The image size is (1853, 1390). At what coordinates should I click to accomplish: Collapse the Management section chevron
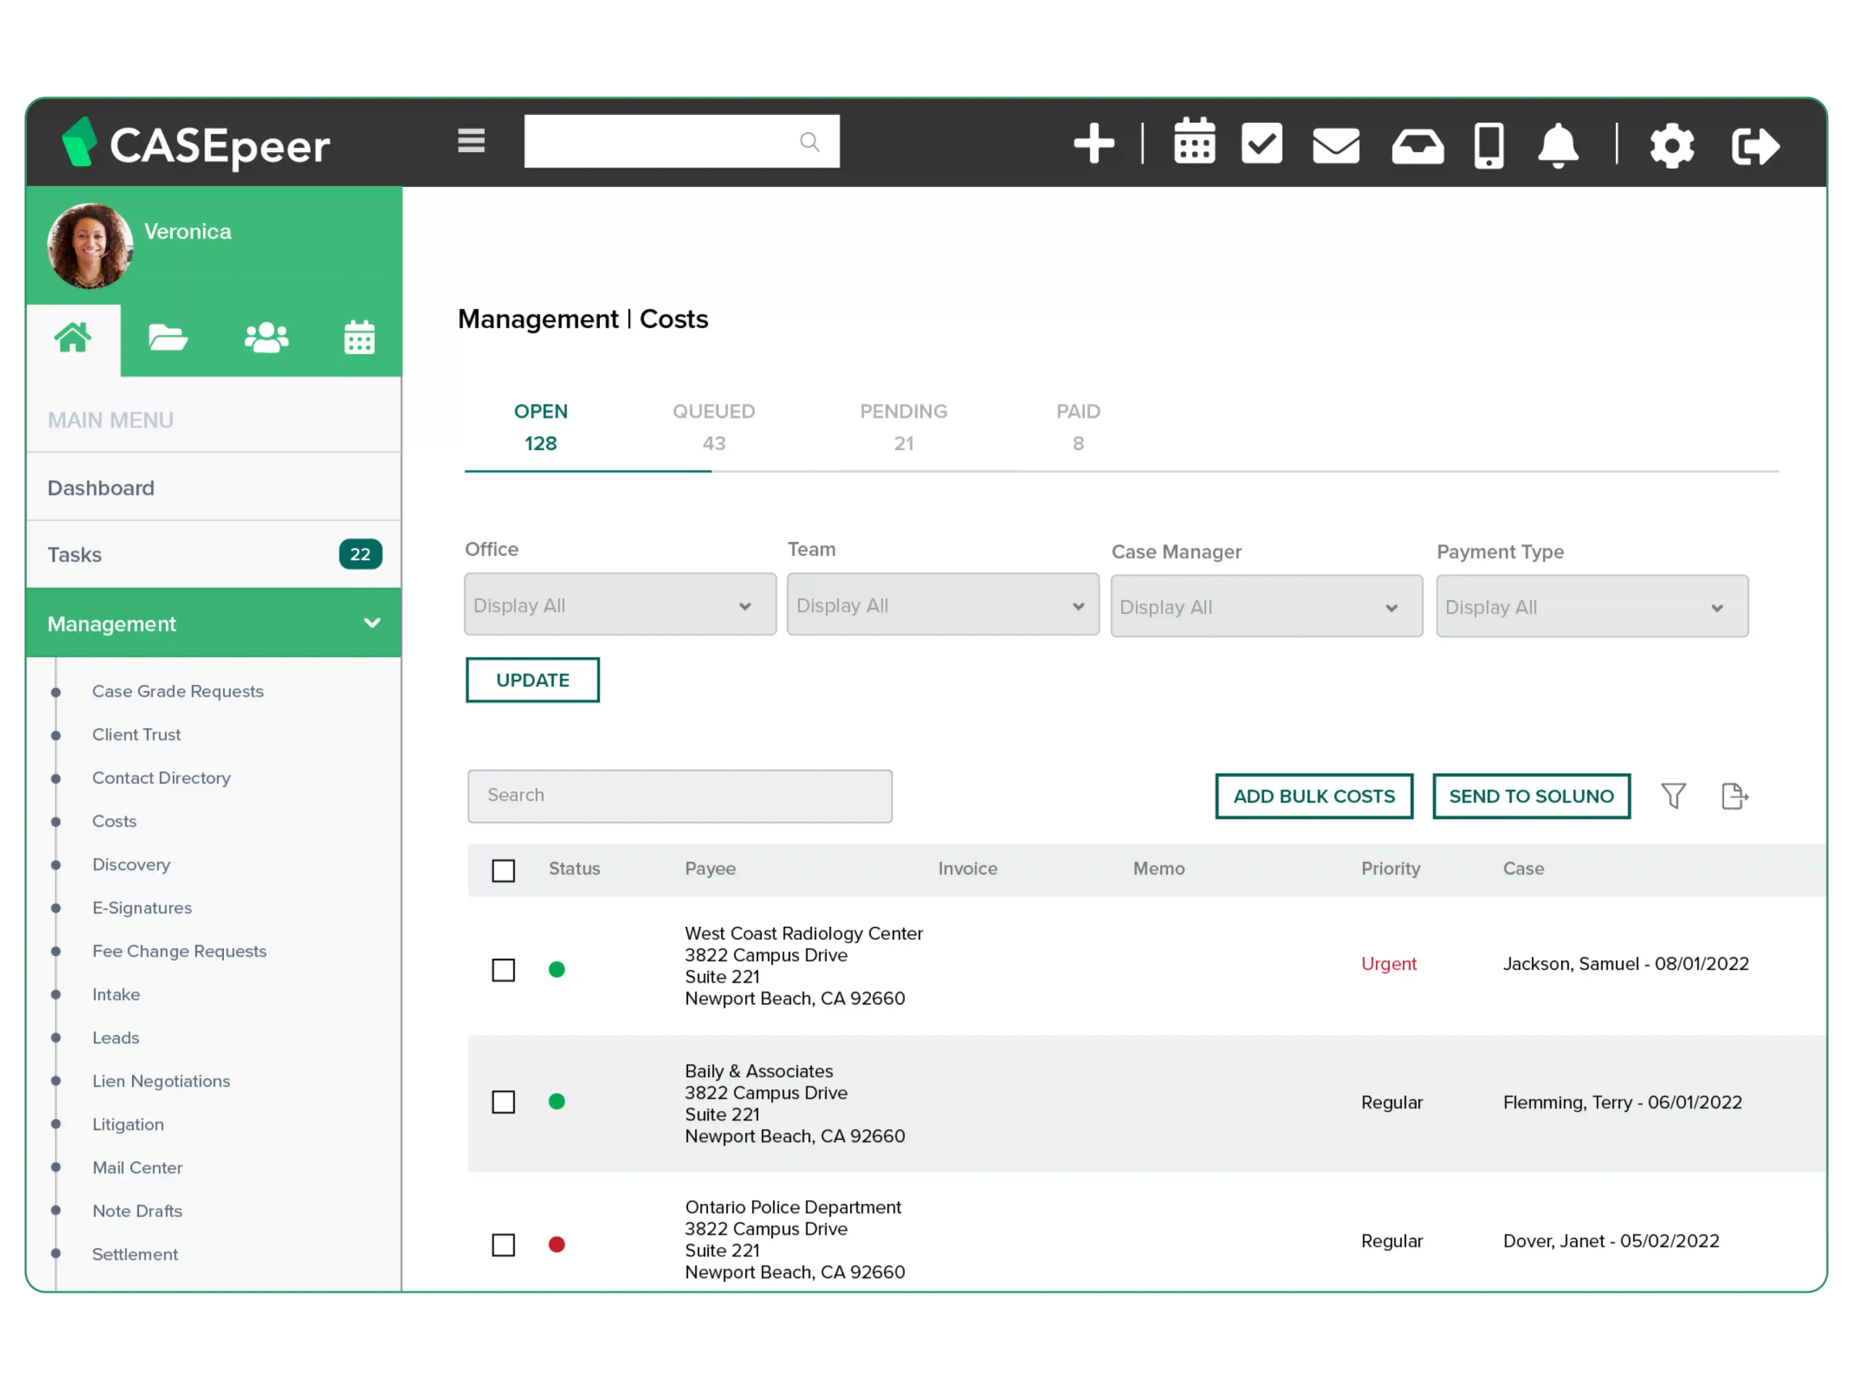click(x=372, y=623)
